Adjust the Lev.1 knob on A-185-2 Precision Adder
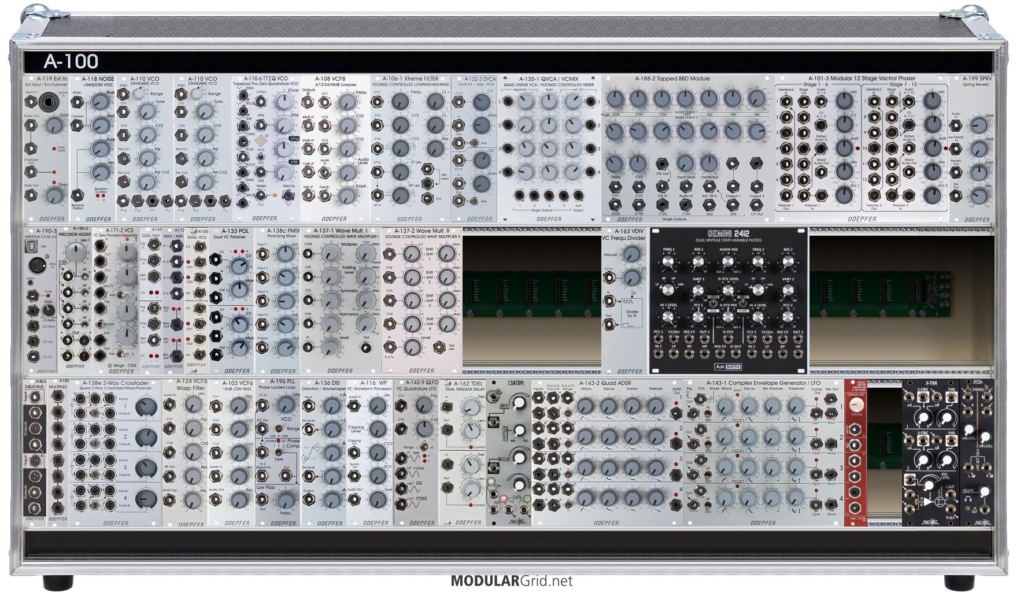 [x=75, y=251]
